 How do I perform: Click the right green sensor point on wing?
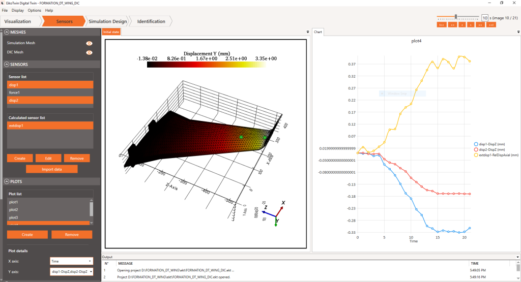tap(265, 137)
